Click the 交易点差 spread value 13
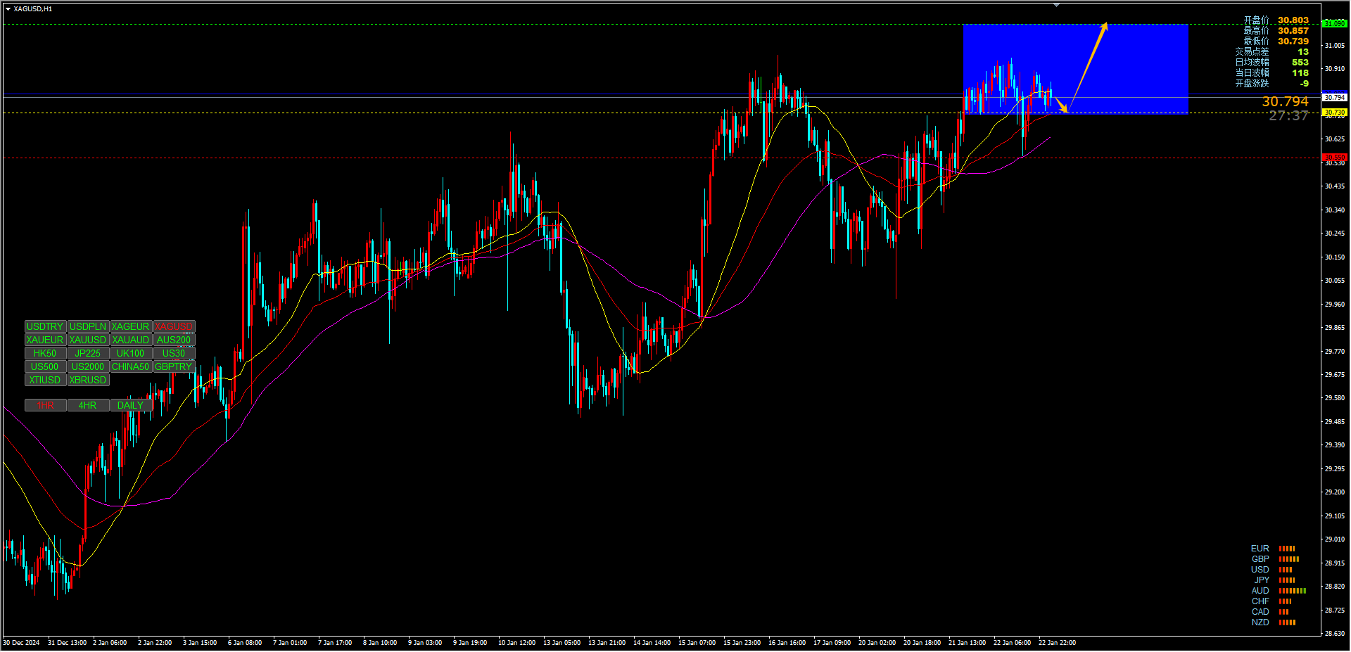 (x=1303, y=52)
